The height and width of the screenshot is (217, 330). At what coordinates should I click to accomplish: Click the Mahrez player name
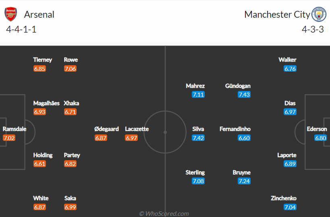(x=195, y=86)
